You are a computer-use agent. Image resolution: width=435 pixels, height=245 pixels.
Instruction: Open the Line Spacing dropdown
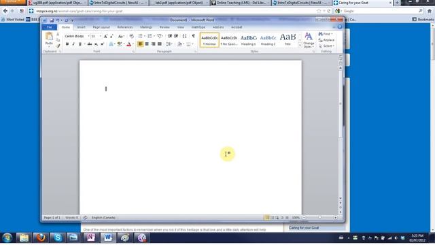169,44
